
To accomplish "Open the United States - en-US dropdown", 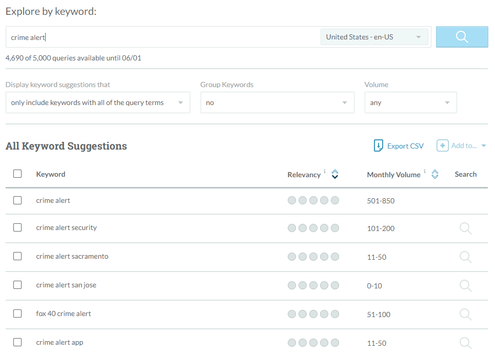I will [x=374, y=37].
